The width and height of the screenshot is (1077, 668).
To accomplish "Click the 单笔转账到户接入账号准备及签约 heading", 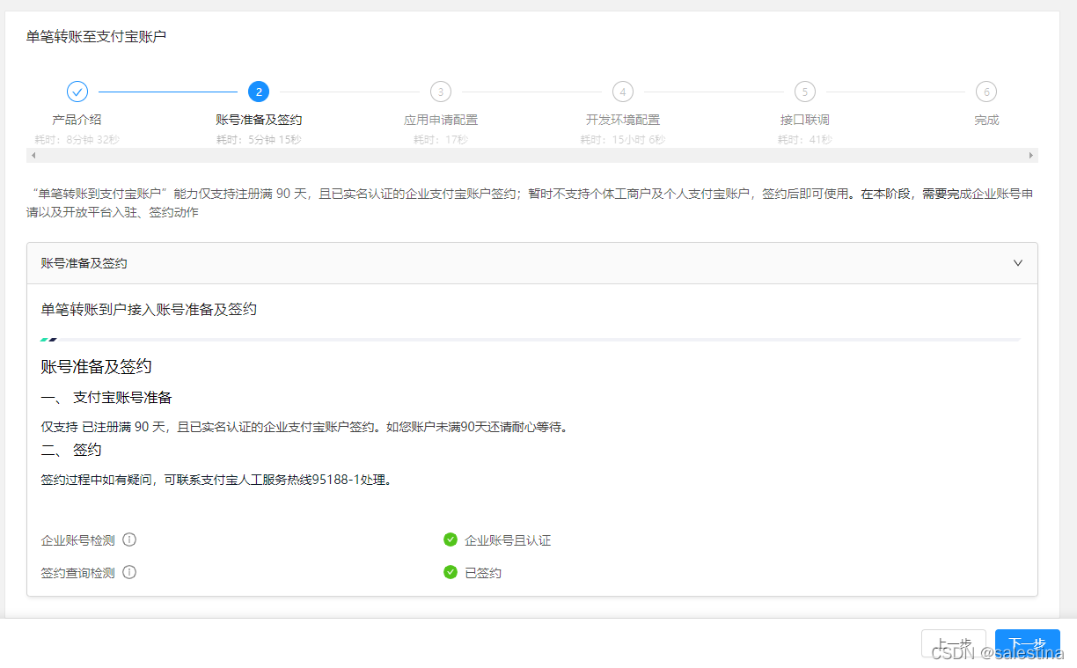I will pos(149,309).
